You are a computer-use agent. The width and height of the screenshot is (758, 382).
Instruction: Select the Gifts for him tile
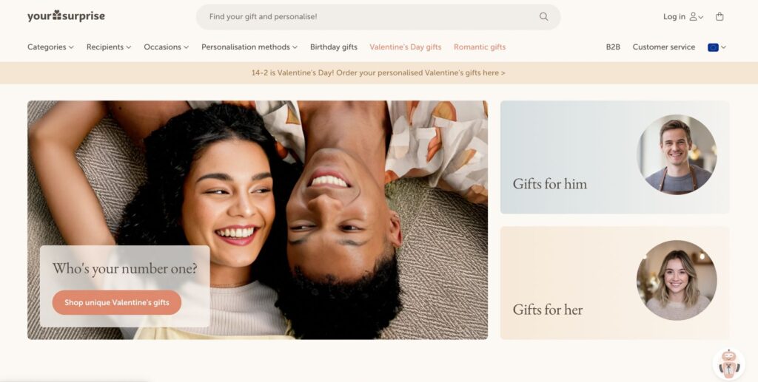tap(615, 157)
